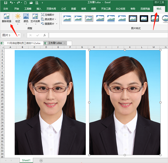Apply the first picture style thumbnail
The image size is (168, 163).
67,18
